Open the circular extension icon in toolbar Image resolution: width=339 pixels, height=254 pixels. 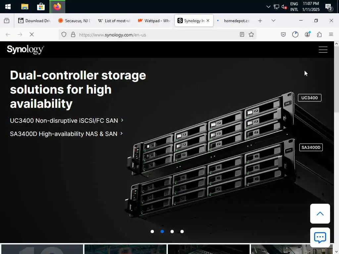tap(295, 34)
